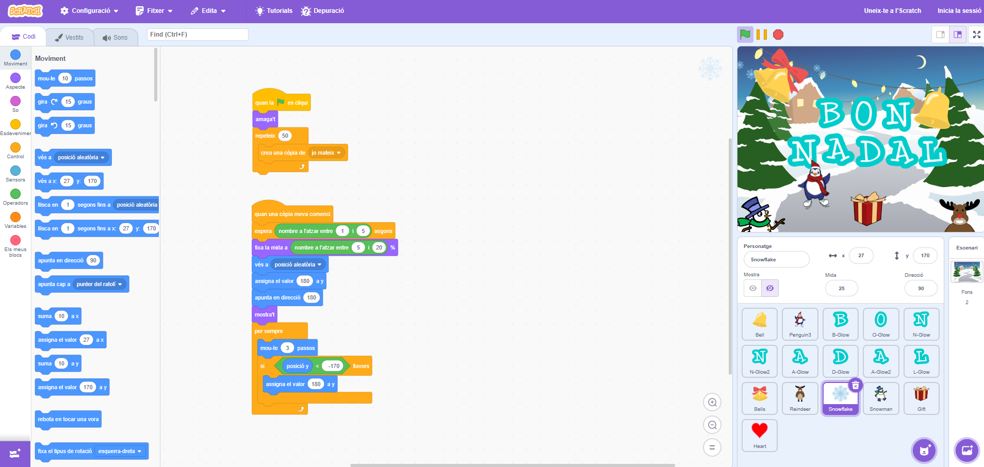
Task: Open the Tutorials button
Action: [x=274, y=11]
